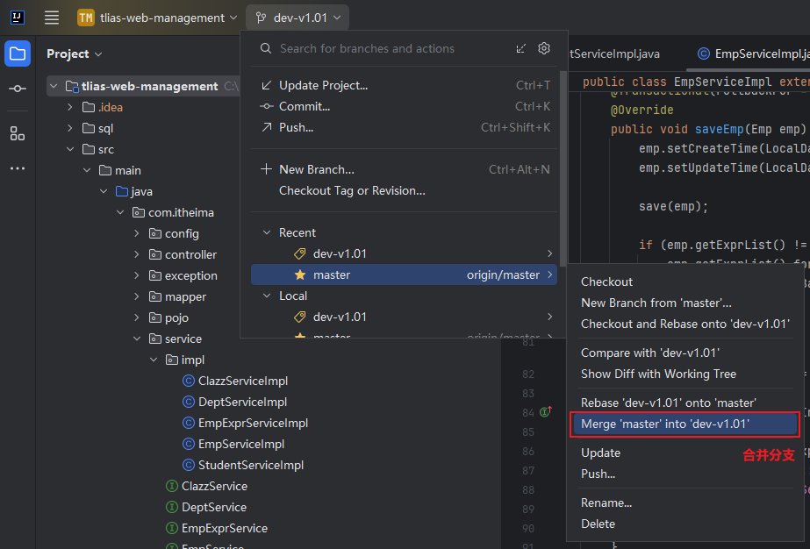Screen dimensions: 810x549
Task: Switch to the EmpServiceImpl.java editor tab
Action: click(752, 53)
